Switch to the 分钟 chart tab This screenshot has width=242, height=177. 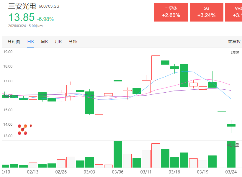(x=73, y=42)
